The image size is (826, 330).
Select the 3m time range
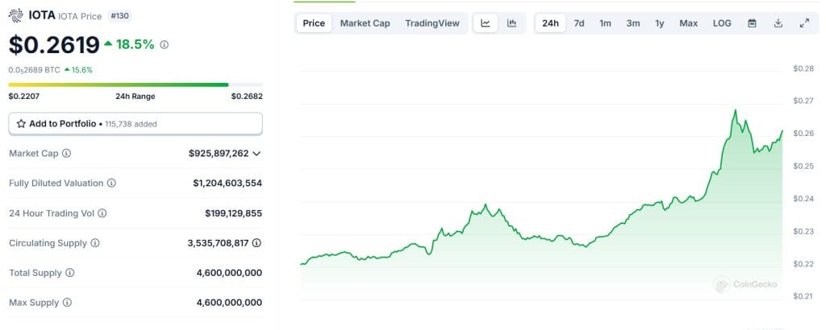[633, 23]
